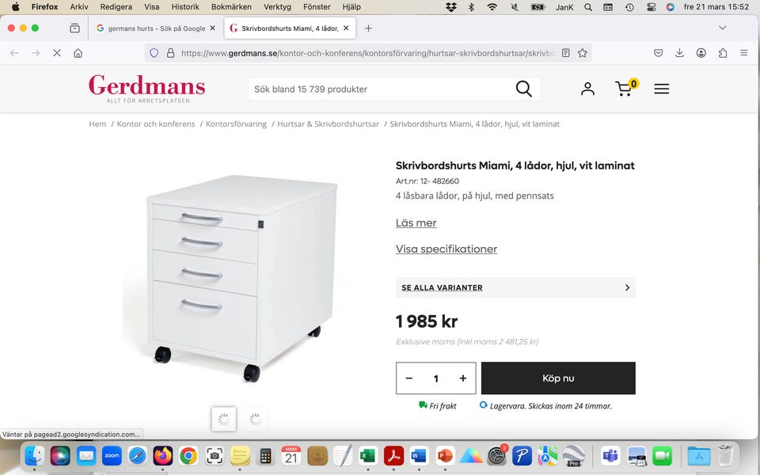List all tabs with the chevron button
This screenshot has height=475, width=760.
tap(722, 28)
